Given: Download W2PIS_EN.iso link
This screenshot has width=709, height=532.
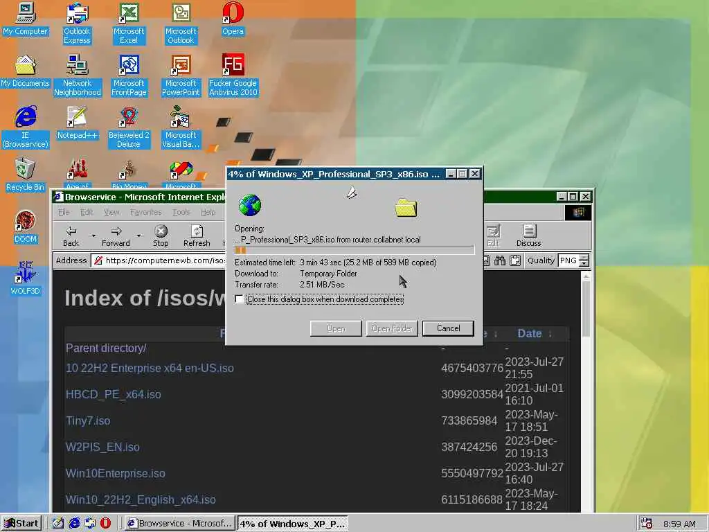Looking at the screenshot, I should (x=102, y=447).
